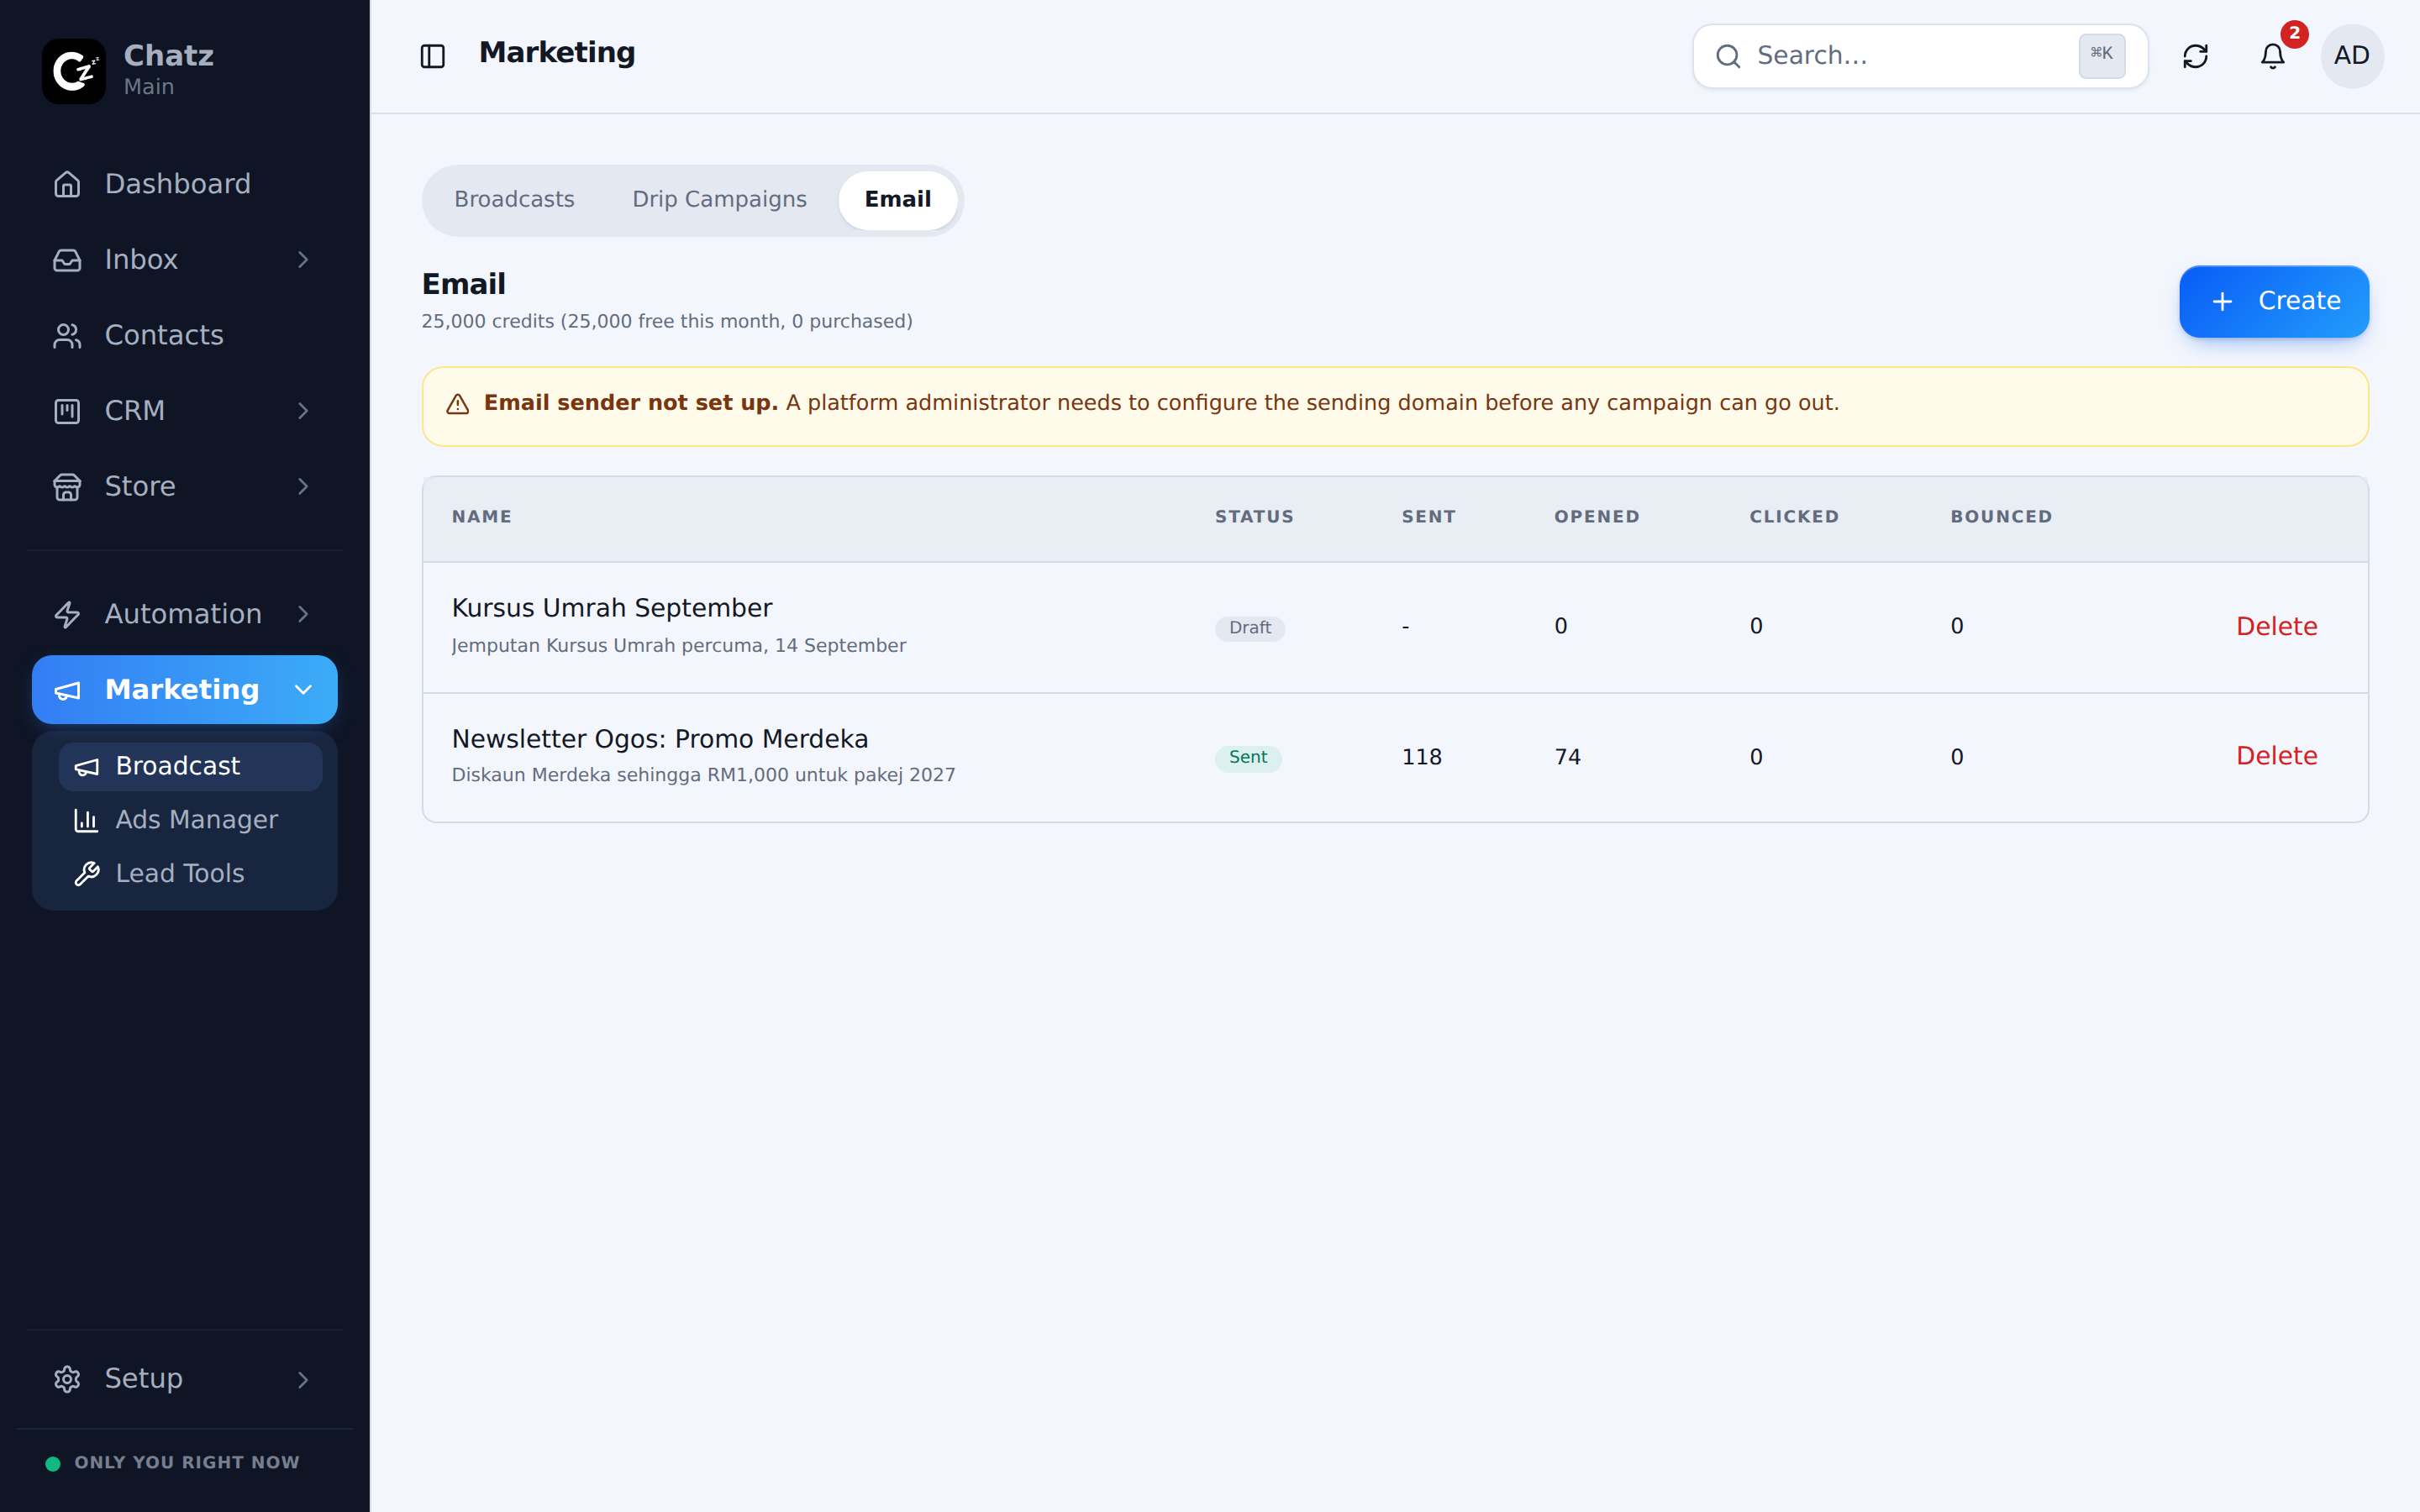The width and height of the screenshot is (2420, 1512).
Task: Expand the Automation chevron
Action: pos(303,614)
